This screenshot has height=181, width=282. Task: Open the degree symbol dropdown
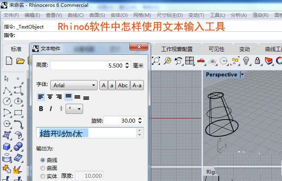pyautogui.click(x=74, y=109)
